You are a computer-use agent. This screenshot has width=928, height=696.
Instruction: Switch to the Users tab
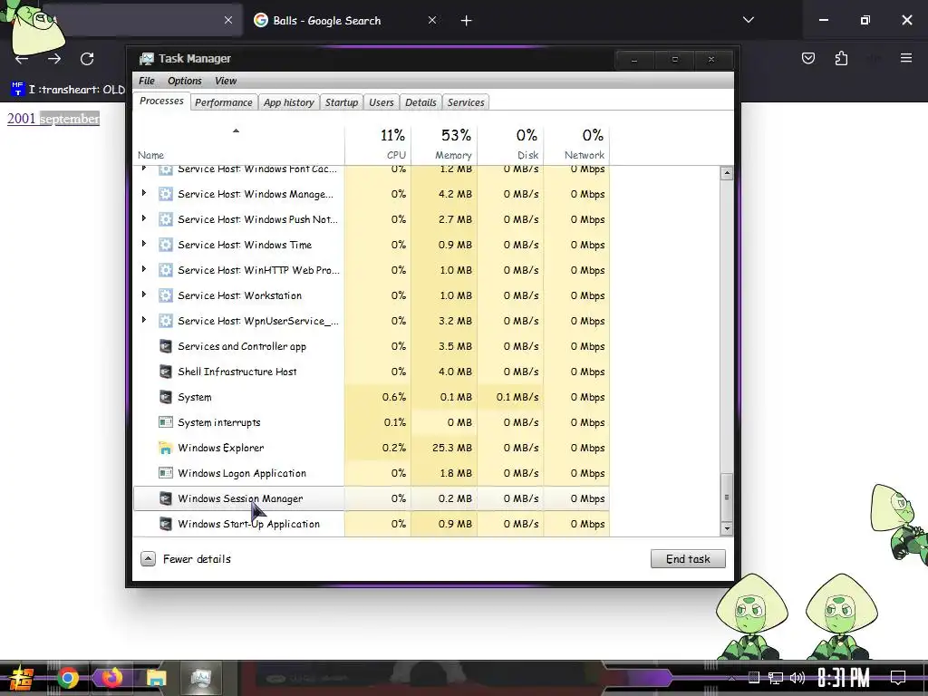pyautogui.click(x=382, y=102)
